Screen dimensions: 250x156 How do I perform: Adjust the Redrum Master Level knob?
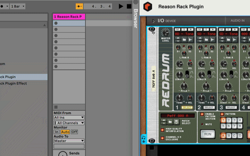click(x=166, y=33)
